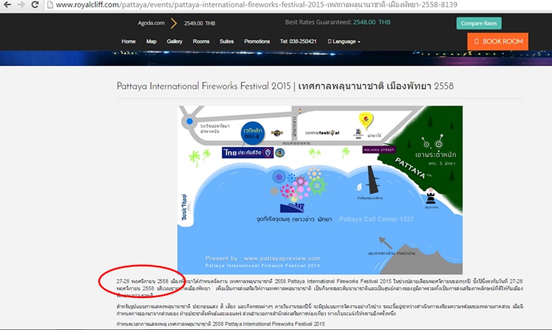Screen dimensions: 552x330
Task: Click the dolphin roundabout blue dot
Action: 189,121
